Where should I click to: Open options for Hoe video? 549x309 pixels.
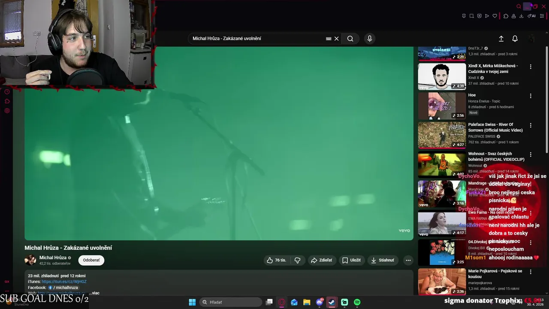pos(531,96)
